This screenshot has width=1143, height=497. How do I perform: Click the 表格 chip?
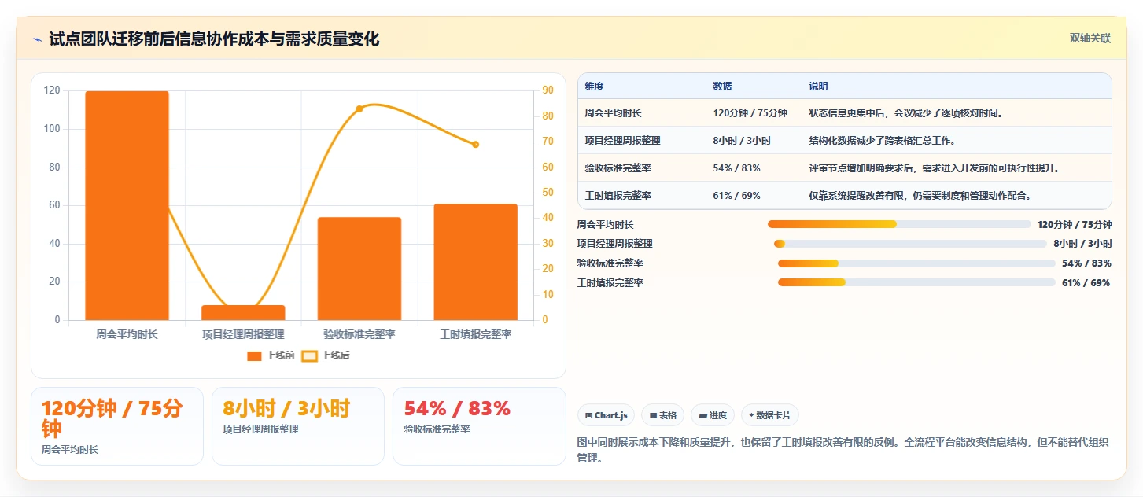tap(662, 415)
